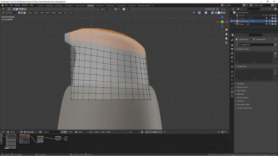Viewport: 278px width, 156px height.
Task: Open the Scene properties tab
Action: coord(232,57)
